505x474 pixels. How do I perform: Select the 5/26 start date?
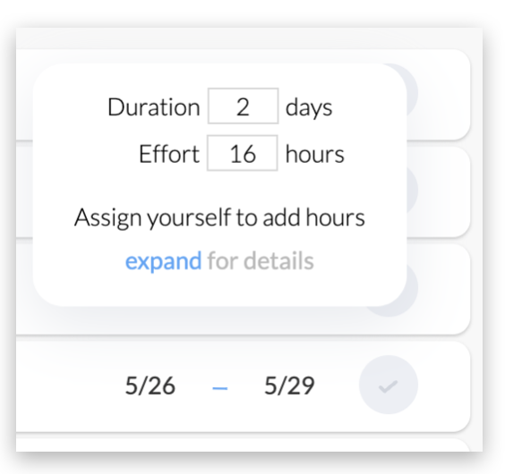point(150,385)
